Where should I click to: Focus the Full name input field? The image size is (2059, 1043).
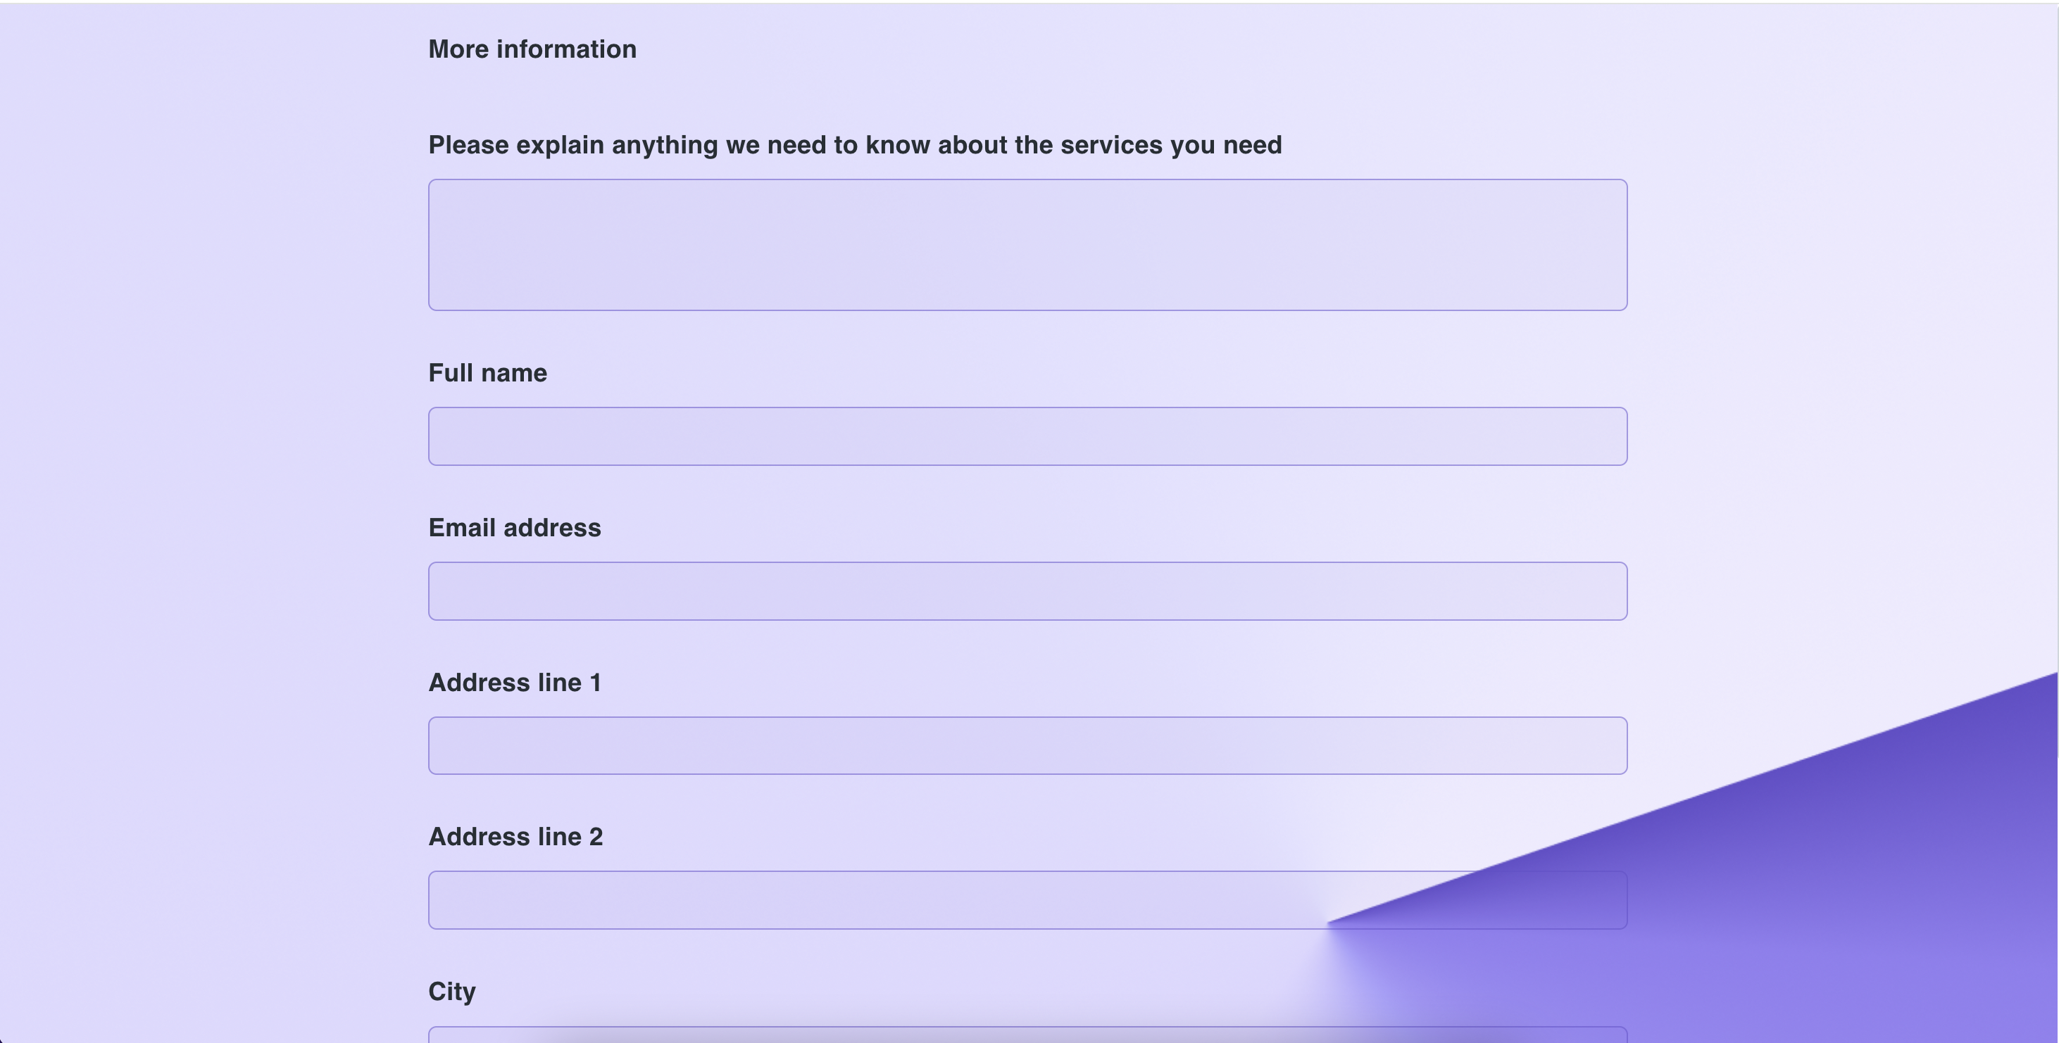1028,436
